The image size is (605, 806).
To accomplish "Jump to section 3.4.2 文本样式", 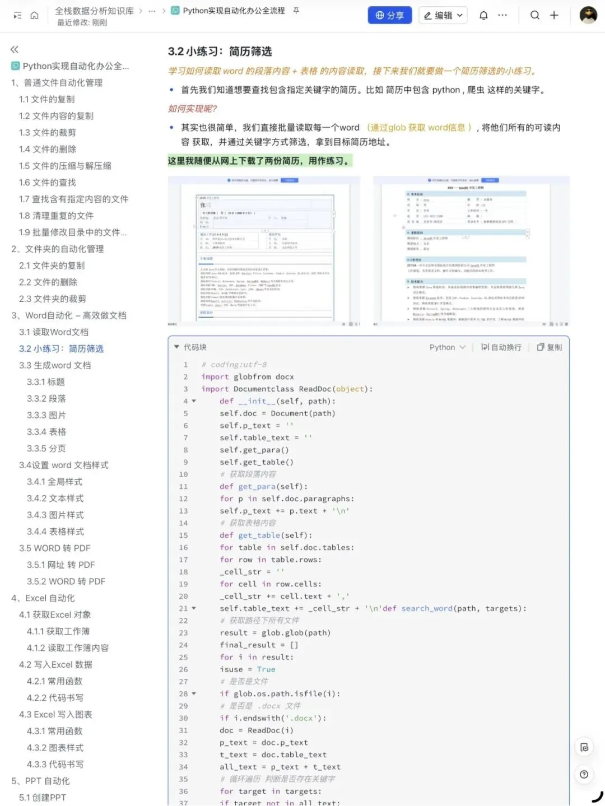I will pyautogui.click(x=55, y=498).
